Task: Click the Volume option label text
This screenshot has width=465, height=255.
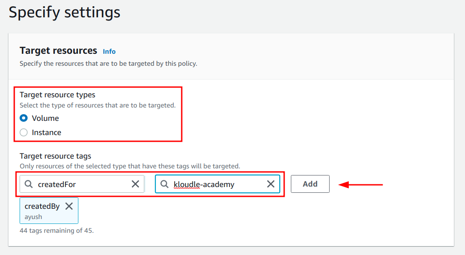Action: click(45, 118)
